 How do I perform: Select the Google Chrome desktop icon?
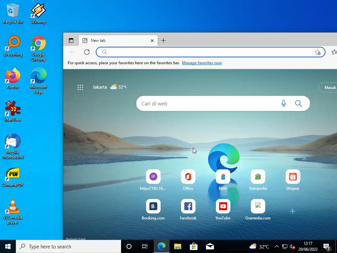pos(38,48)
